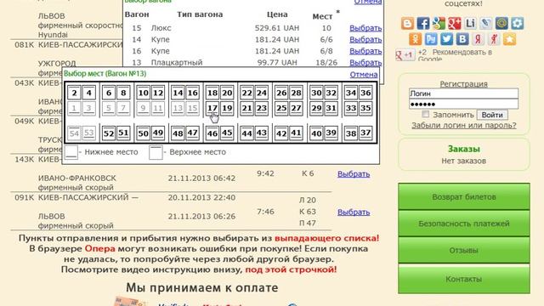Pick lower seat 35
The width and height of the screenshot is (544, 306).
365,108
